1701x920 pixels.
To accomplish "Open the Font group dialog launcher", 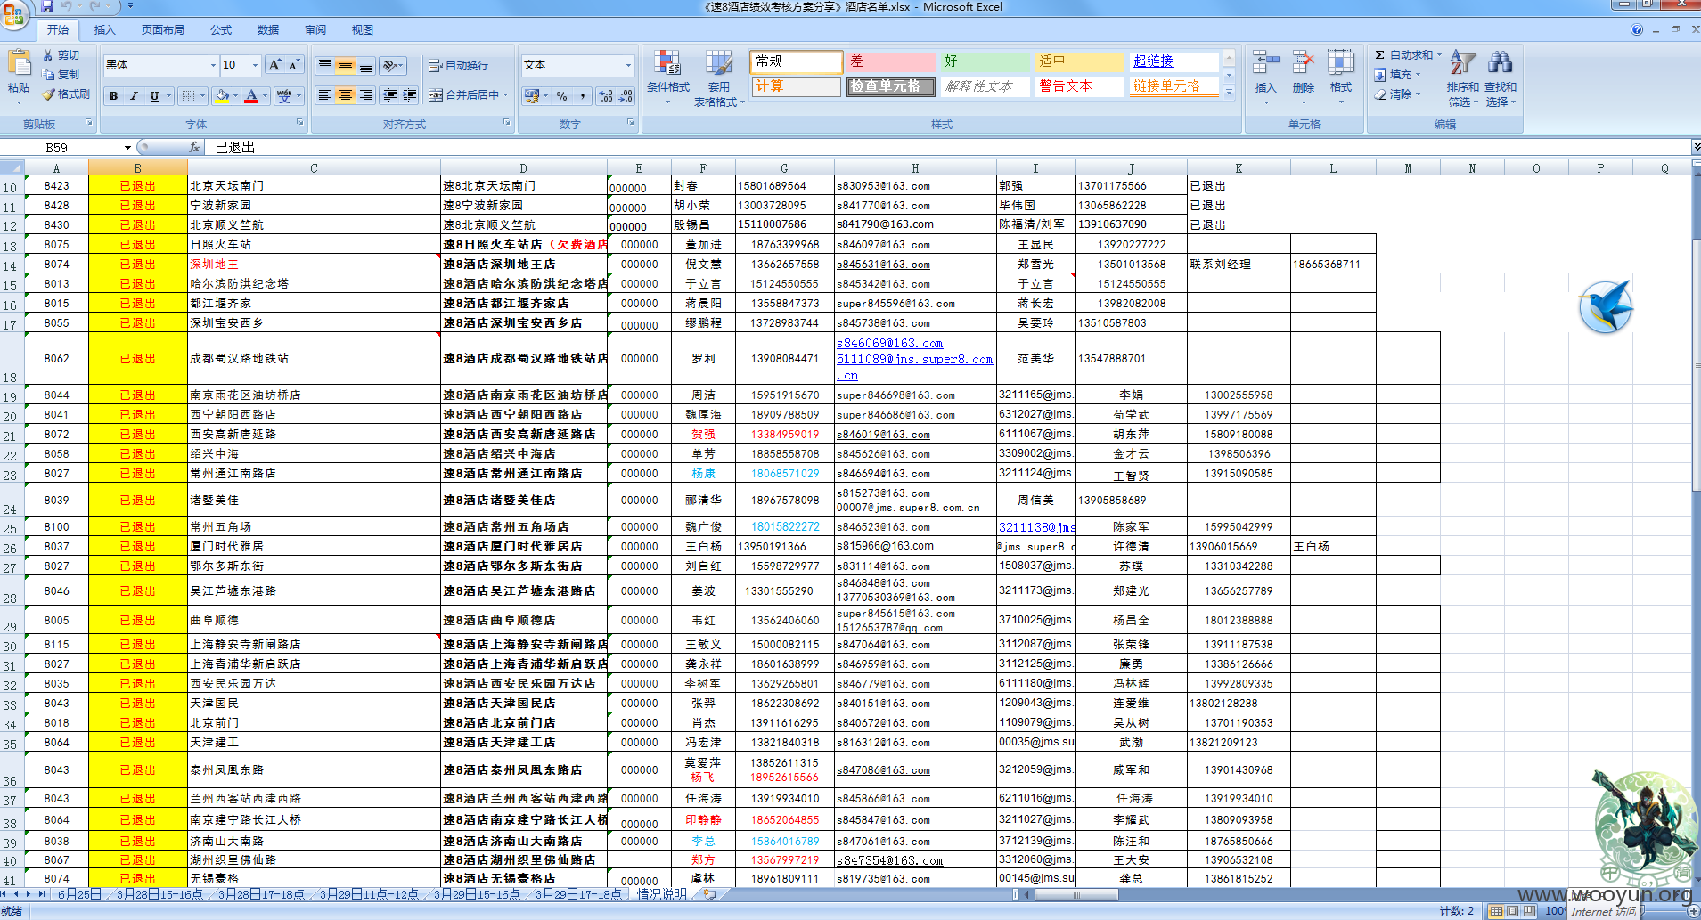I will (300, 123).
